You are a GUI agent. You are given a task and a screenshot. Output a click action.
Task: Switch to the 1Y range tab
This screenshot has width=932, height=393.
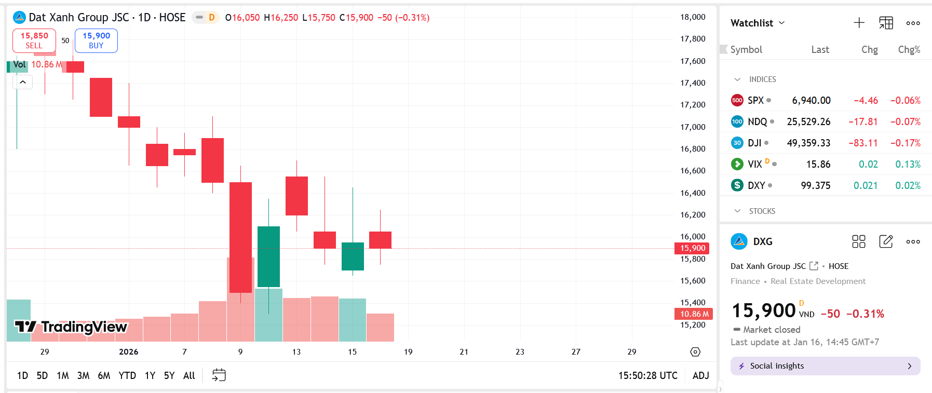tap(149, 375)
